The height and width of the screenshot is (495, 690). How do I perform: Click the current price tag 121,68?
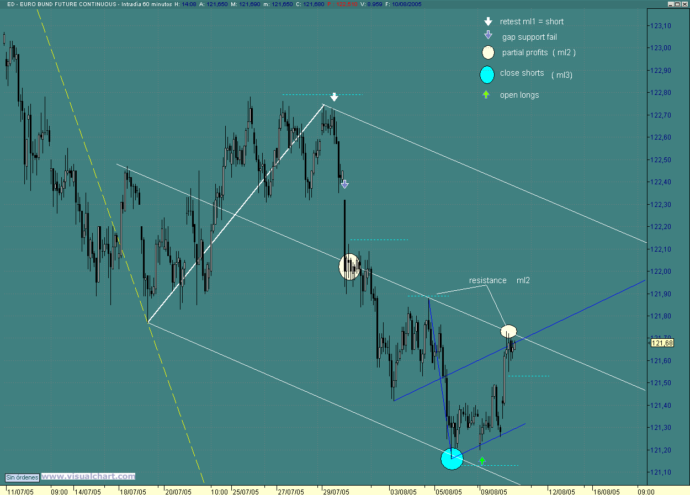662,343
